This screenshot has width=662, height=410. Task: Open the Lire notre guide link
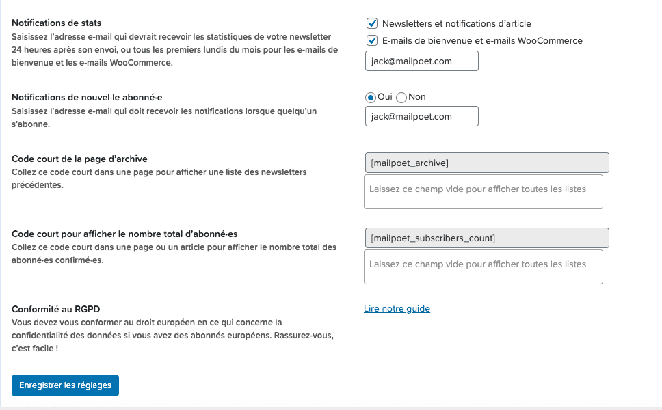click(x=397, y=309)
